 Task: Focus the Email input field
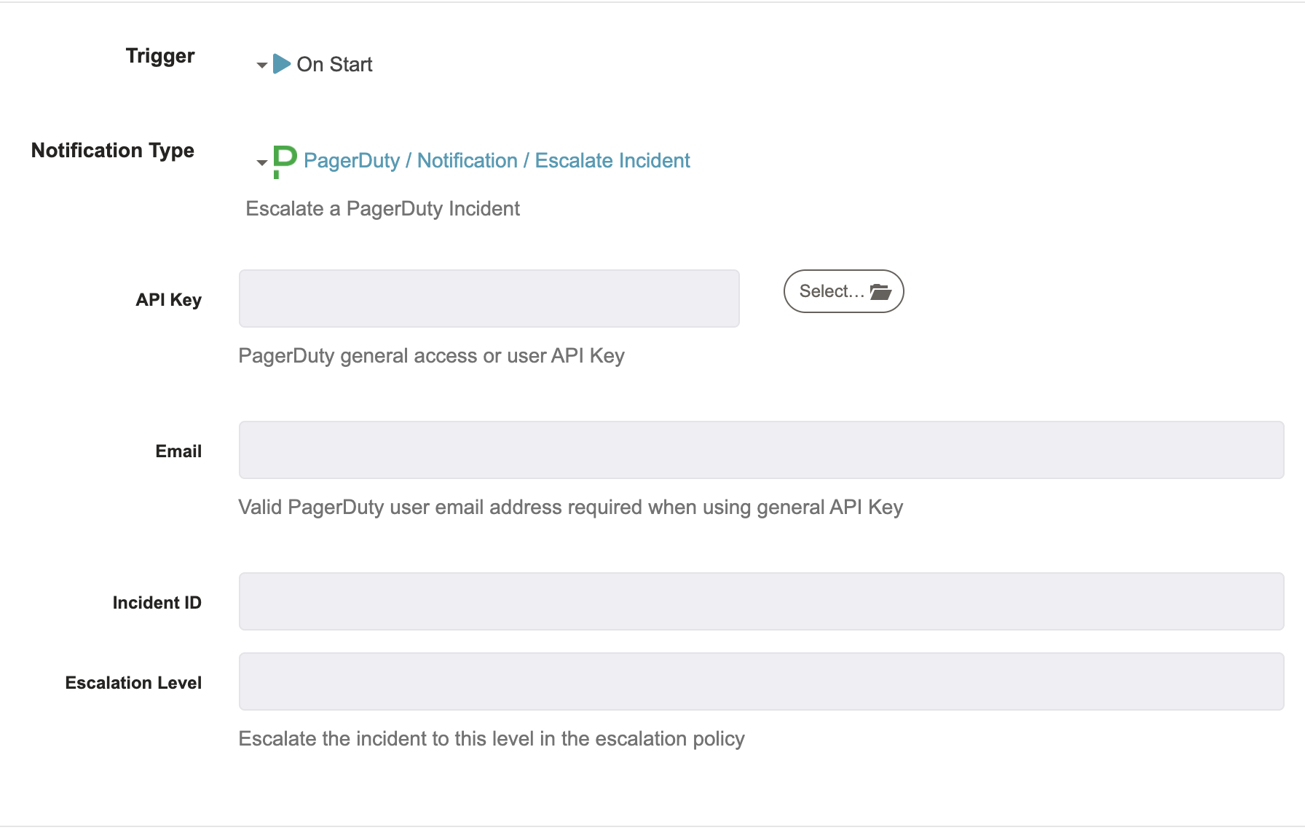761,450
